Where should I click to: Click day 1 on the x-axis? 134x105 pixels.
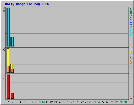(9, 102)
